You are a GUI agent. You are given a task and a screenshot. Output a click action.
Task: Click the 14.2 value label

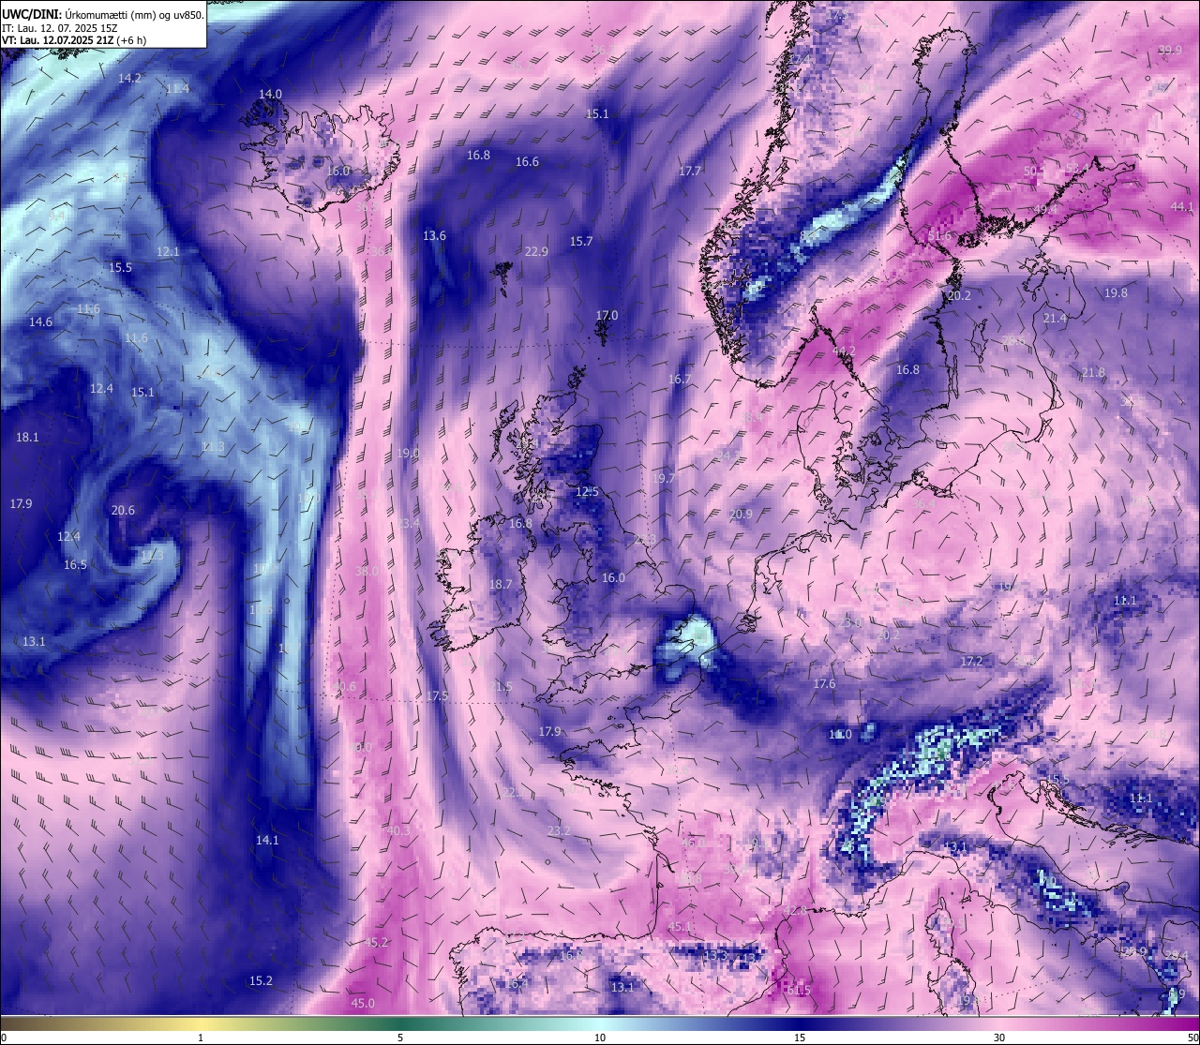[129, 78]
